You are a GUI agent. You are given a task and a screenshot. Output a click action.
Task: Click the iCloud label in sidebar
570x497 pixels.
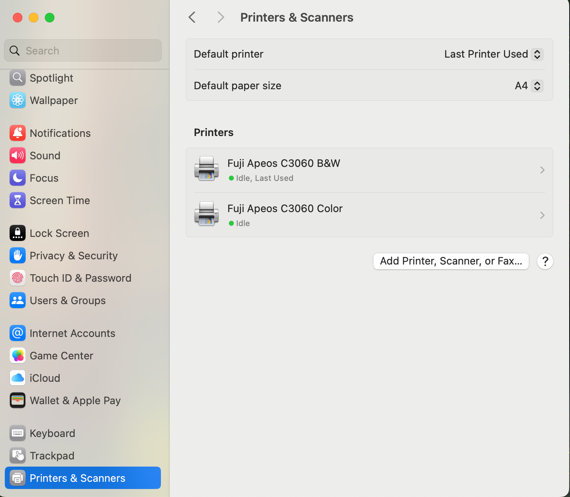(45, 378)
